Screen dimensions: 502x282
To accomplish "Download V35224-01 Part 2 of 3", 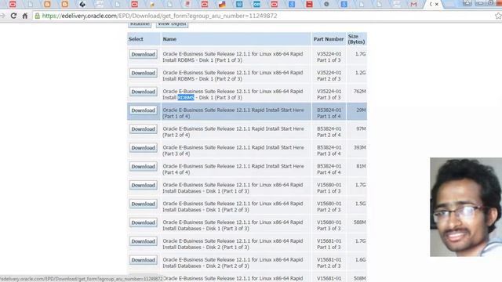I will pyautogui.click(x=143, y=73).
